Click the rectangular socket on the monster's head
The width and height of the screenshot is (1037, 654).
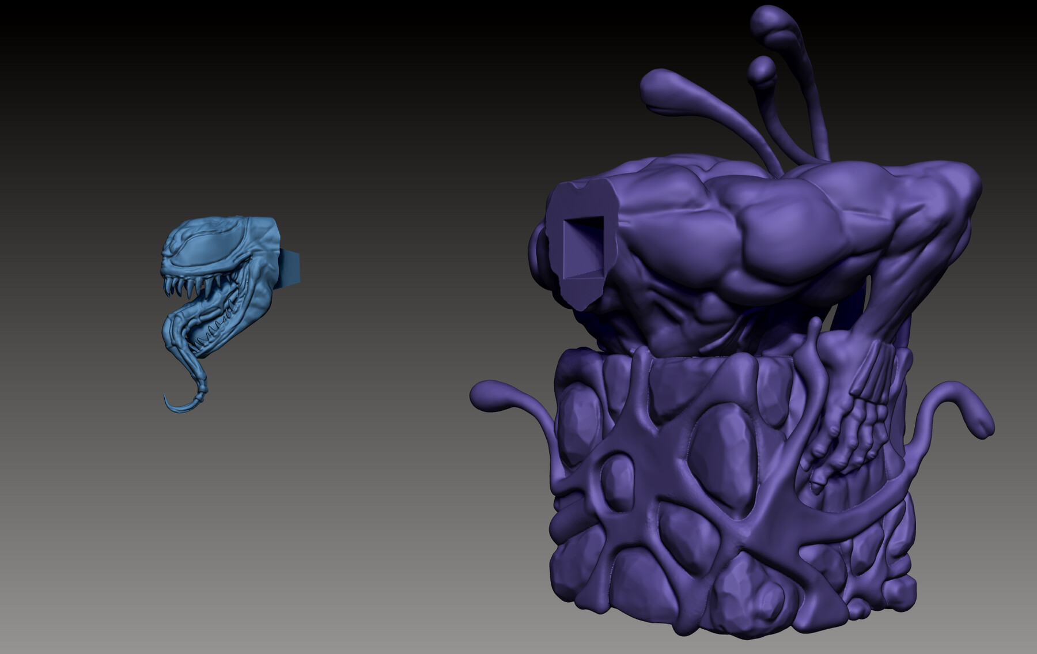click(x=582, y=248)
